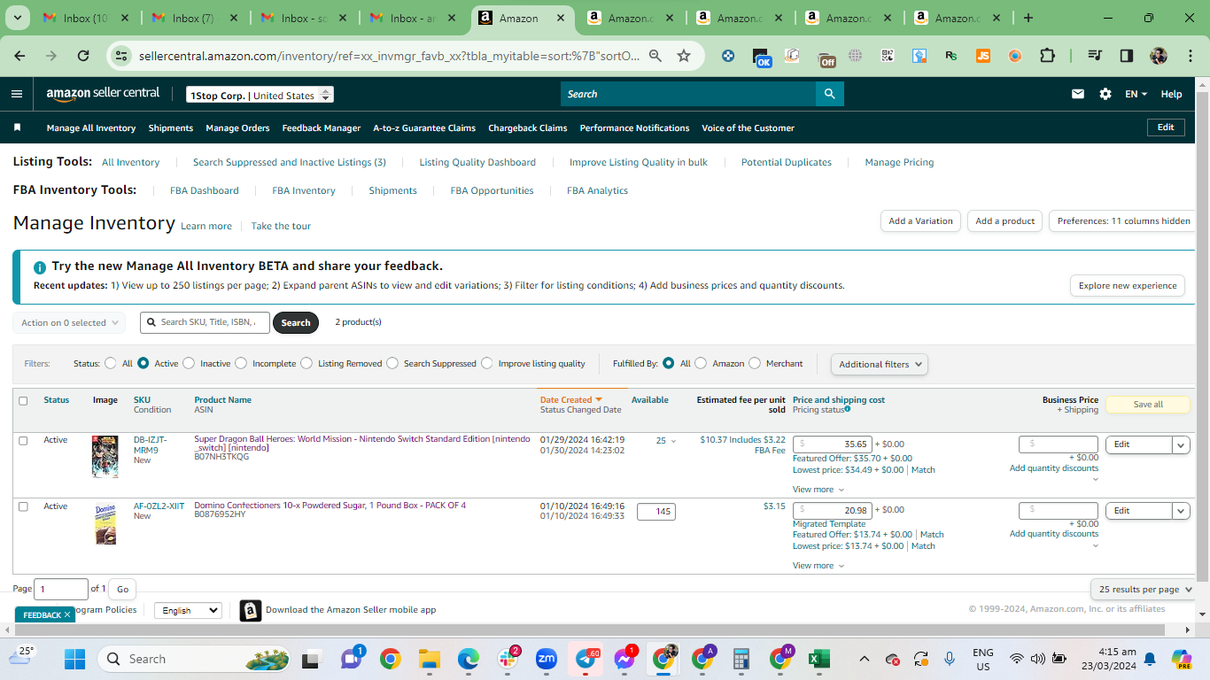Select the Super Dragon Ball Heroes row checkbox
Image resolution: width=1210 pixels, height=680 pixels.
pyautogui.click(x=23, y=440)
